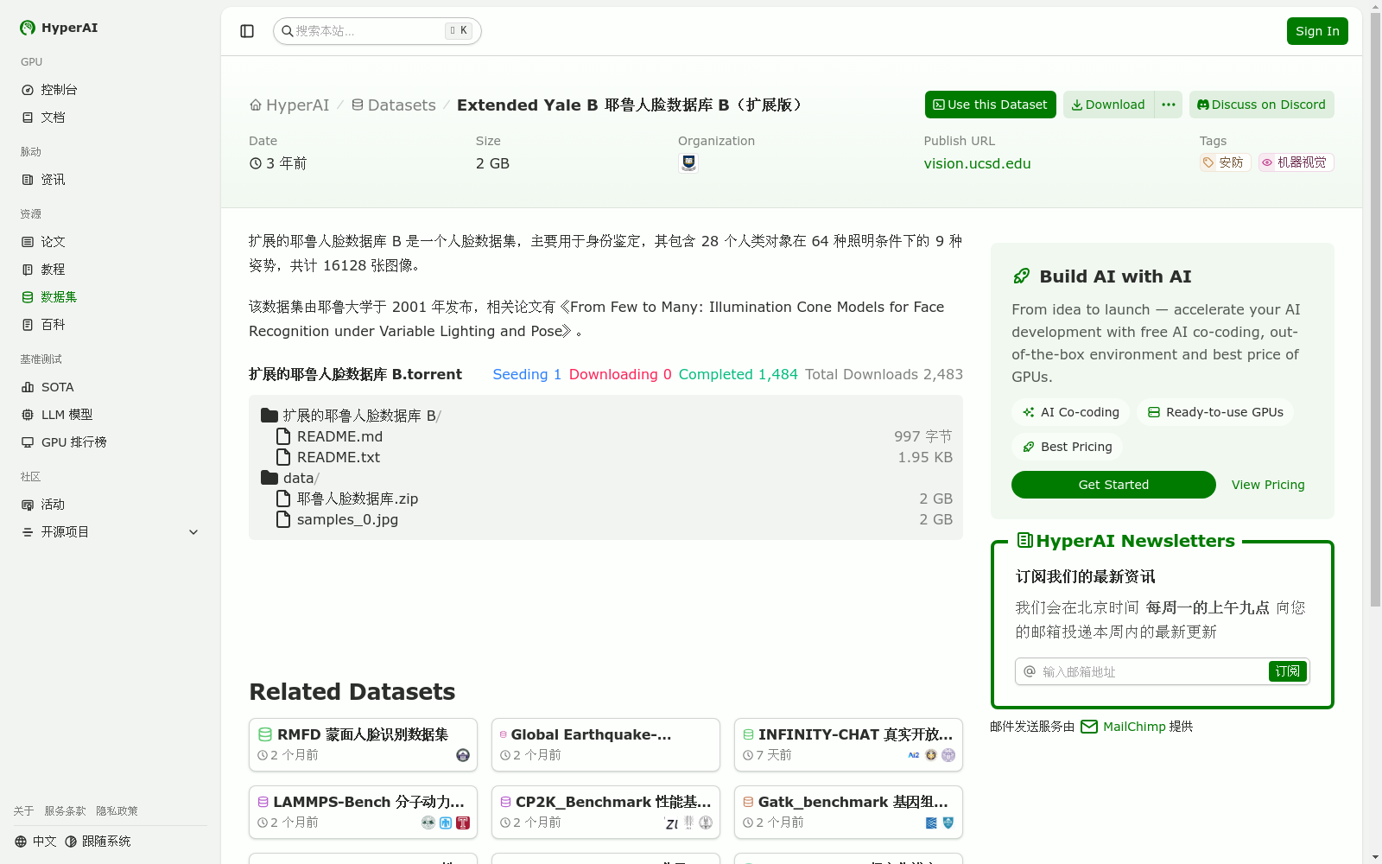Open 百科 sidebar item
The width and height of the screenshot is (1382, 864).
pyautogui.click(x=111, y=325)
